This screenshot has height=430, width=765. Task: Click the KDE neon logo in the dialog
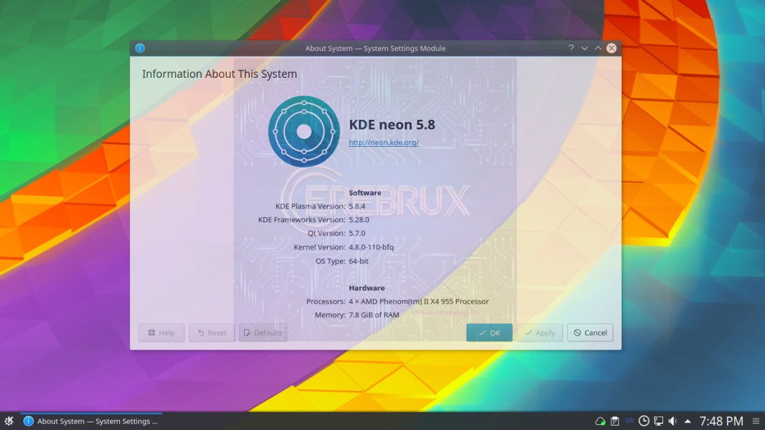(304, 131)
